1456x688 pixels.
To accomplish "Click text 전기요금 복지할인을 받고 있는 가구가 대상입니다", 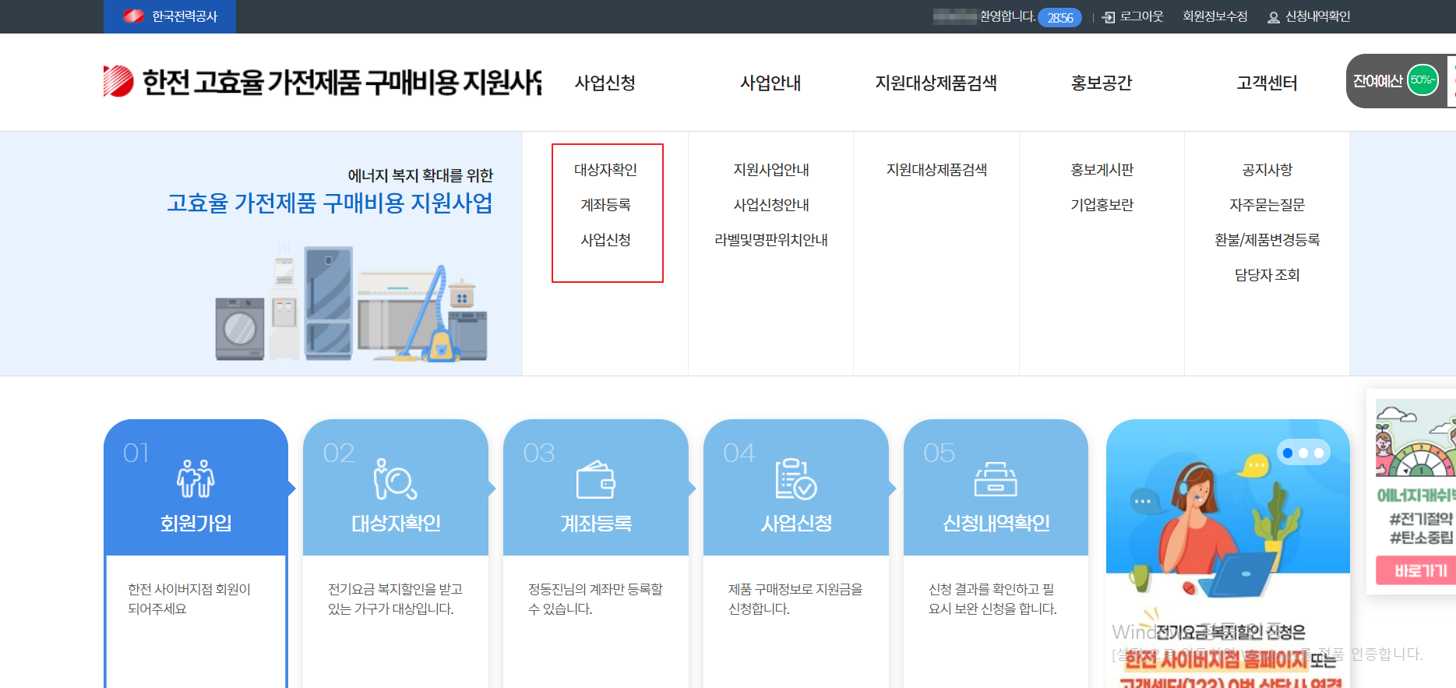I will [395, 599].
